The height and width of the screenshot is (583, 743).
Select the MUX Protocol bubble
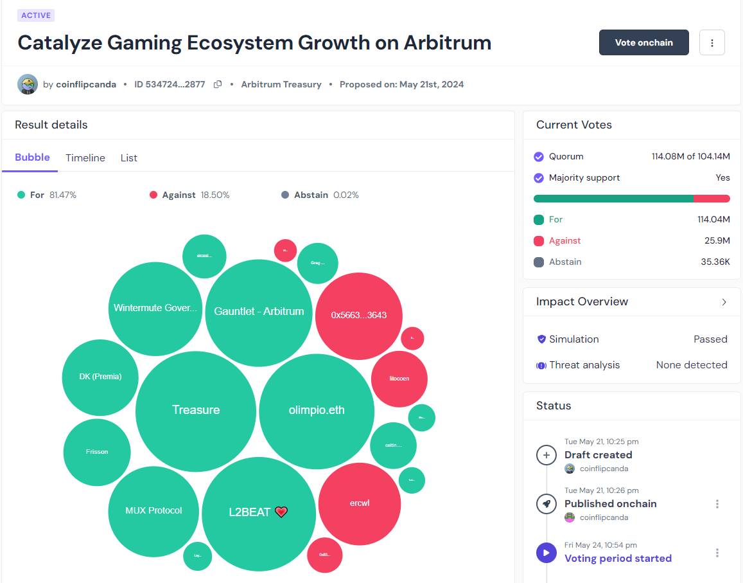click(153, 512)
